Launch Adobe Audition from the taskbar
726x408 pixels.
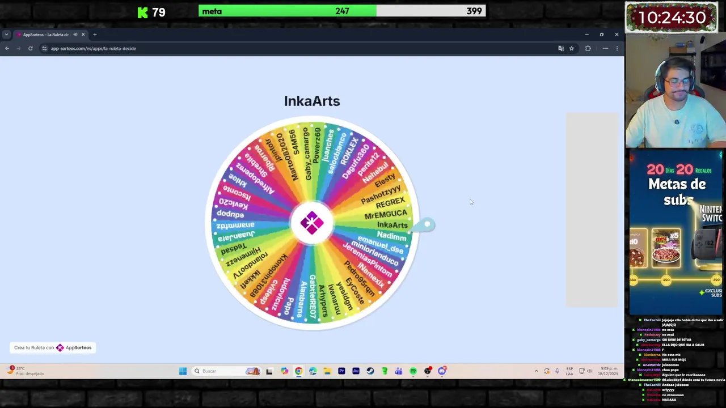[x=356, y=371]
